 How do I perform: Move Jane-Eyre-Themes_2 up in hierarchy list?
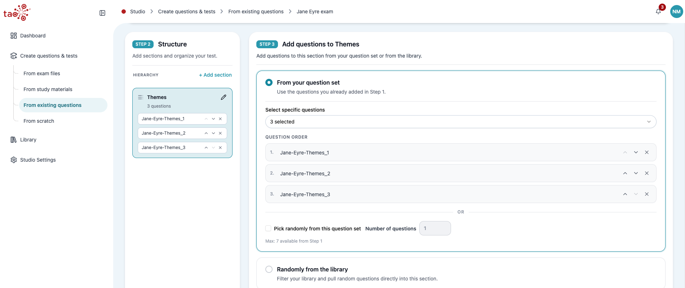206,133
